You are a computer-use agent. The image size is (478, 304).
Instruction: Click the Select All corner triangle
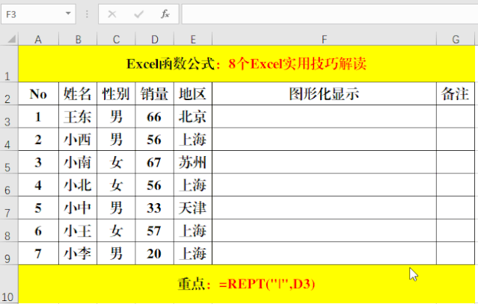11,40
